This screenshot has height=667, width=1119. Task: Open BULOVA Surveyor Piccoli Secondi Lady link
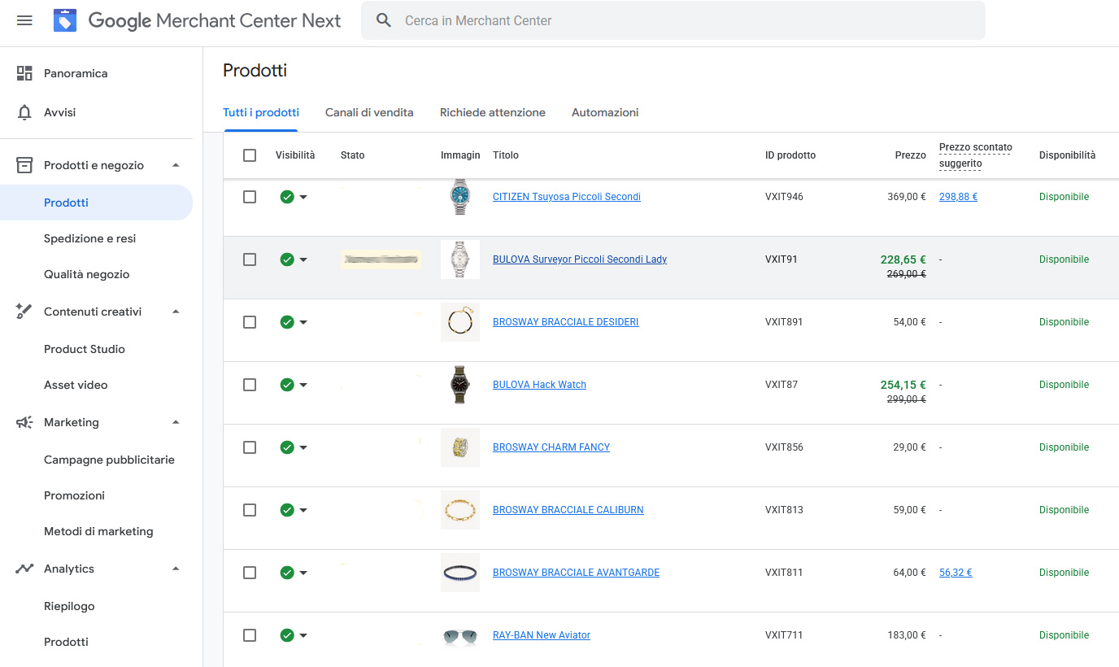pos(580,259)
